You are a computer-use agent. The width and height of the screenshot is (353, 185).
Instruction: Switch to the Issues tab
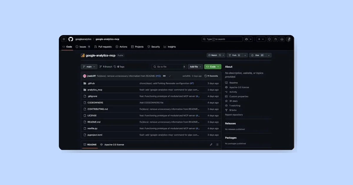(83, 47)
